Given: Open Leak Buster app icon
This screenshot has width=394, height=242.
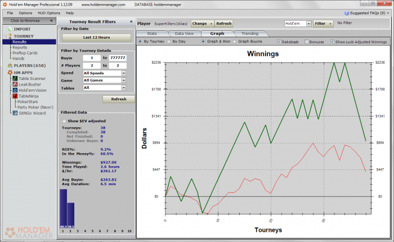Looking at the screenshot, I should click(15, 84).
